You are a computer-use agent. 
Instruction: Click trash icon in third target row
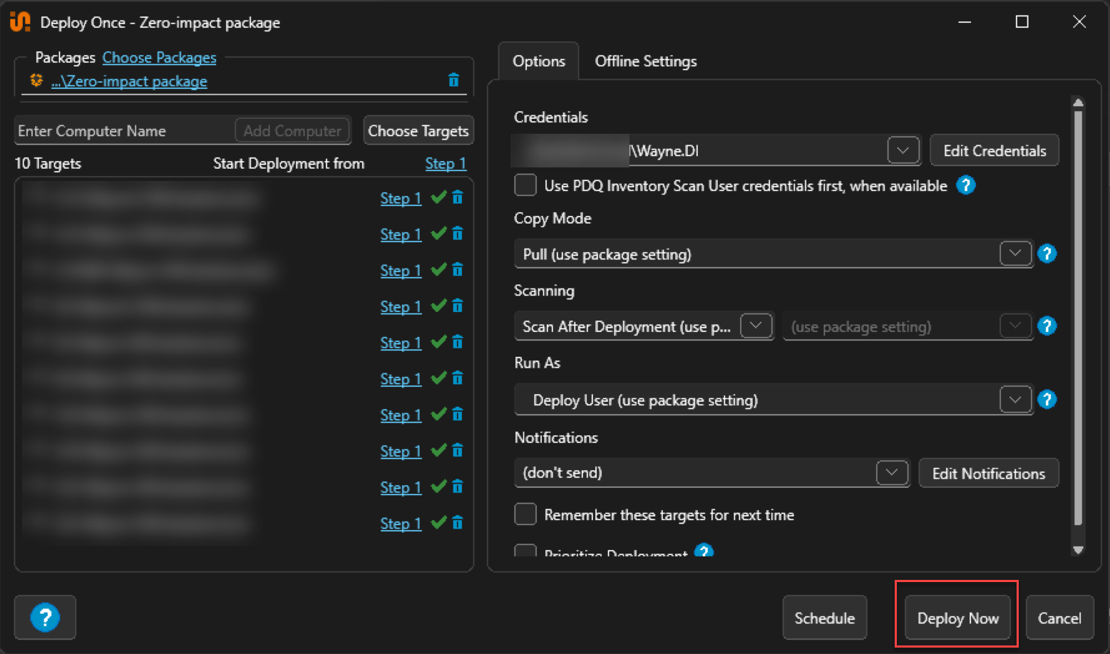pos(458,270)
